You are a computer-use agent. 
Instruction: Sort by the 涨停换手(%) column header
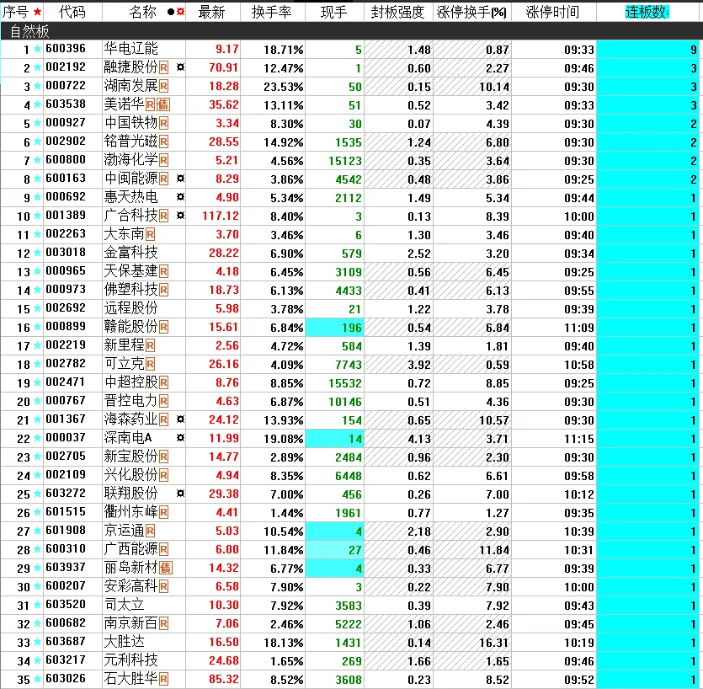pos(471,12)
